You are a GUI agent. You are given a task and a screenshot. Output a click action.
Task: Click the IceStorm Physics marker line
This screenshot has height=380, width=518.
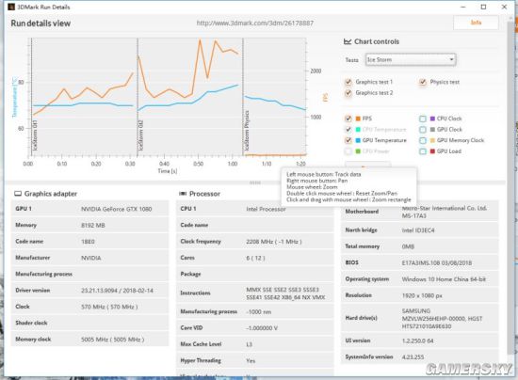tap(243, 96)
